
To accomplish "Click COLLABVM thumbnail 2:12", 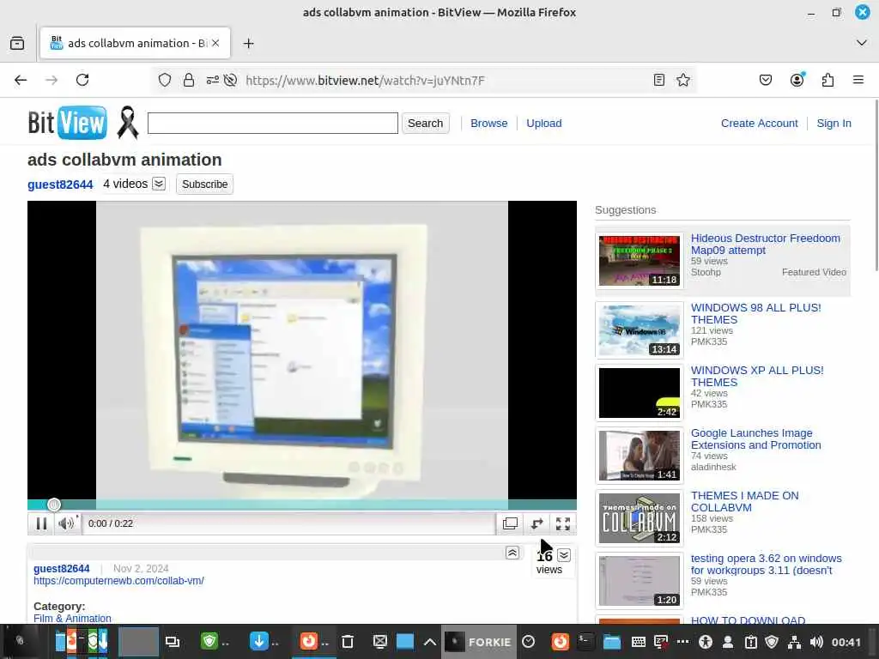I will tap(639, 518).
